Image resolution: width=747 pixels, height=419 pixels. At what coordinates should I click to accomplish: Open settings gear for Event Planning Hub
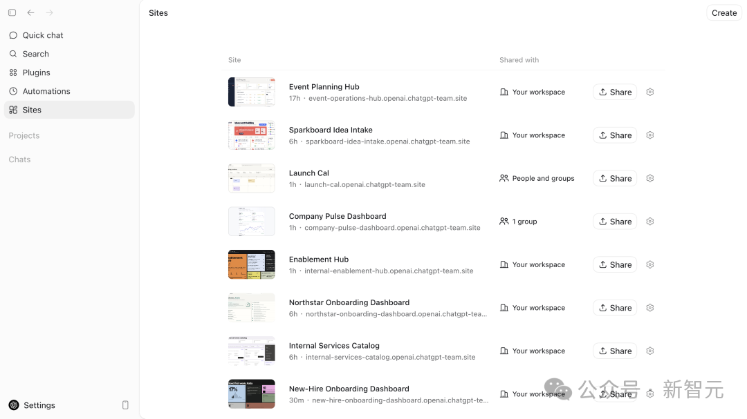click(x=649, y=92)
